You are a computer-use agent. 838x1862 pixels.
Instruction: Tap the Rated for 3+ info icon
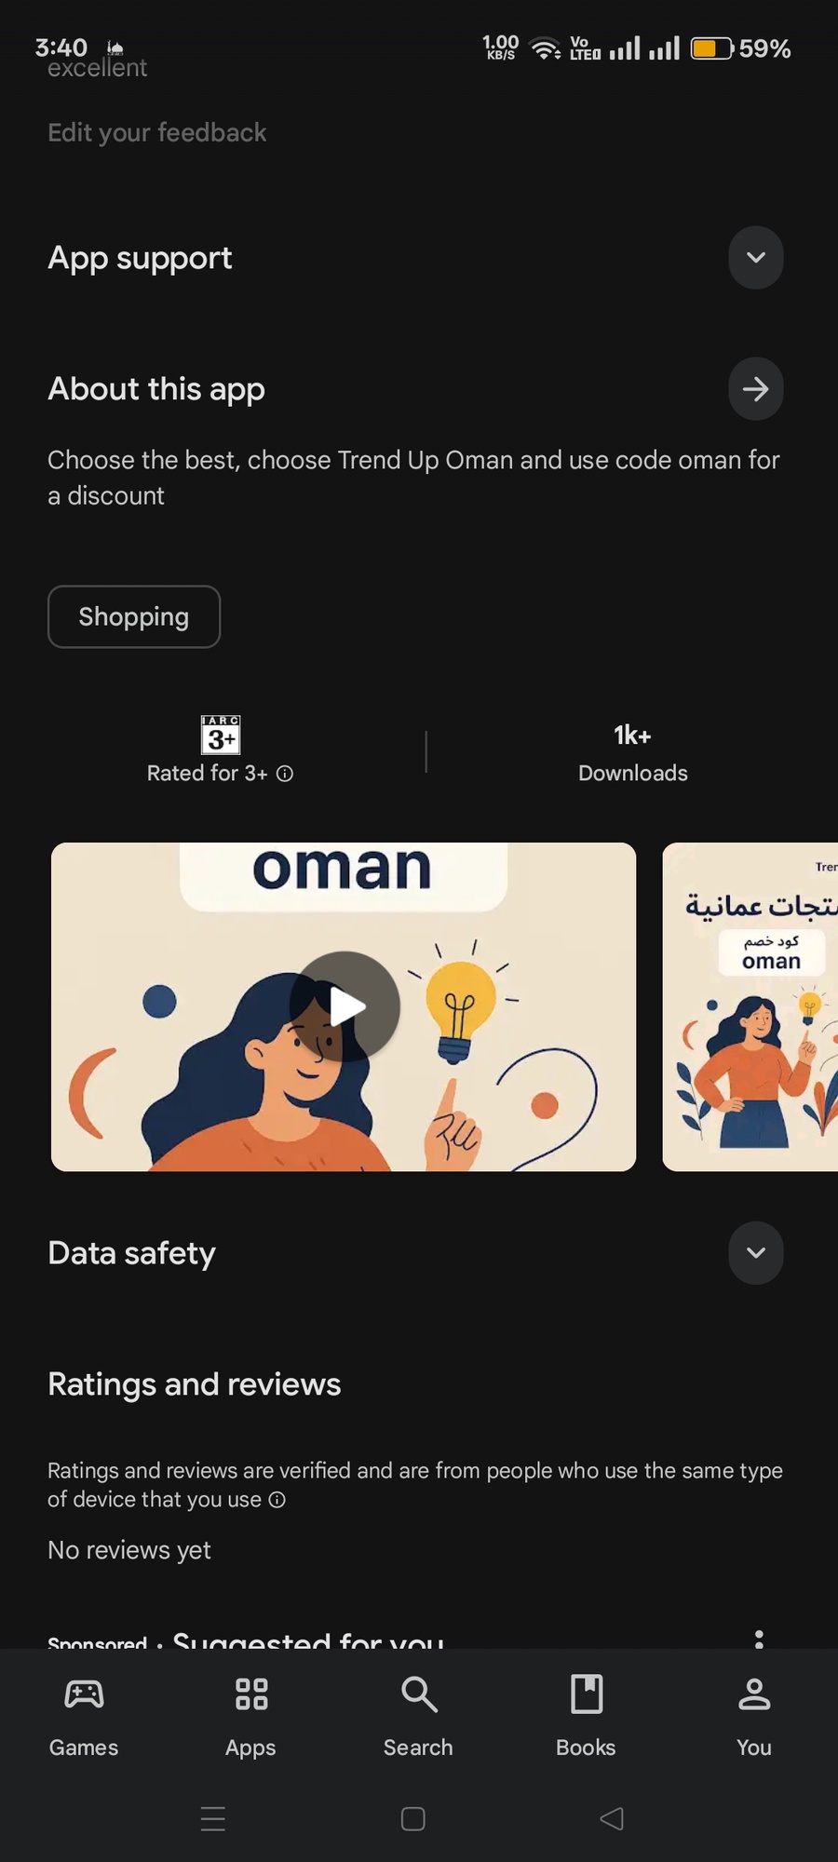point(285,774)
